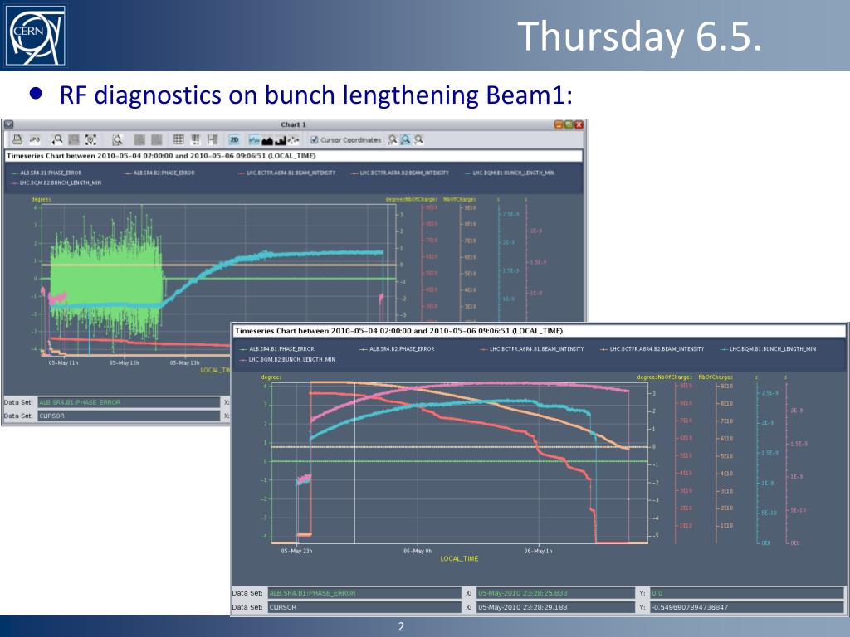Click 05-May 11h label on back chart axis

[63, 363]
